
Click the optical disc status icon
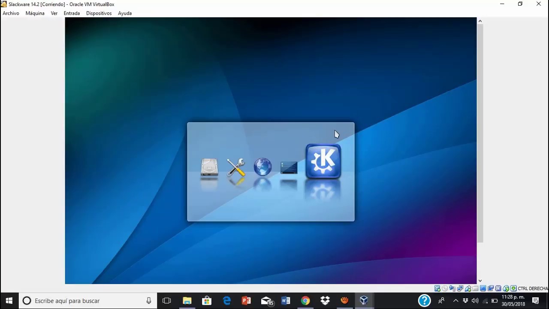pyautogui.click(x=445, y=288)
